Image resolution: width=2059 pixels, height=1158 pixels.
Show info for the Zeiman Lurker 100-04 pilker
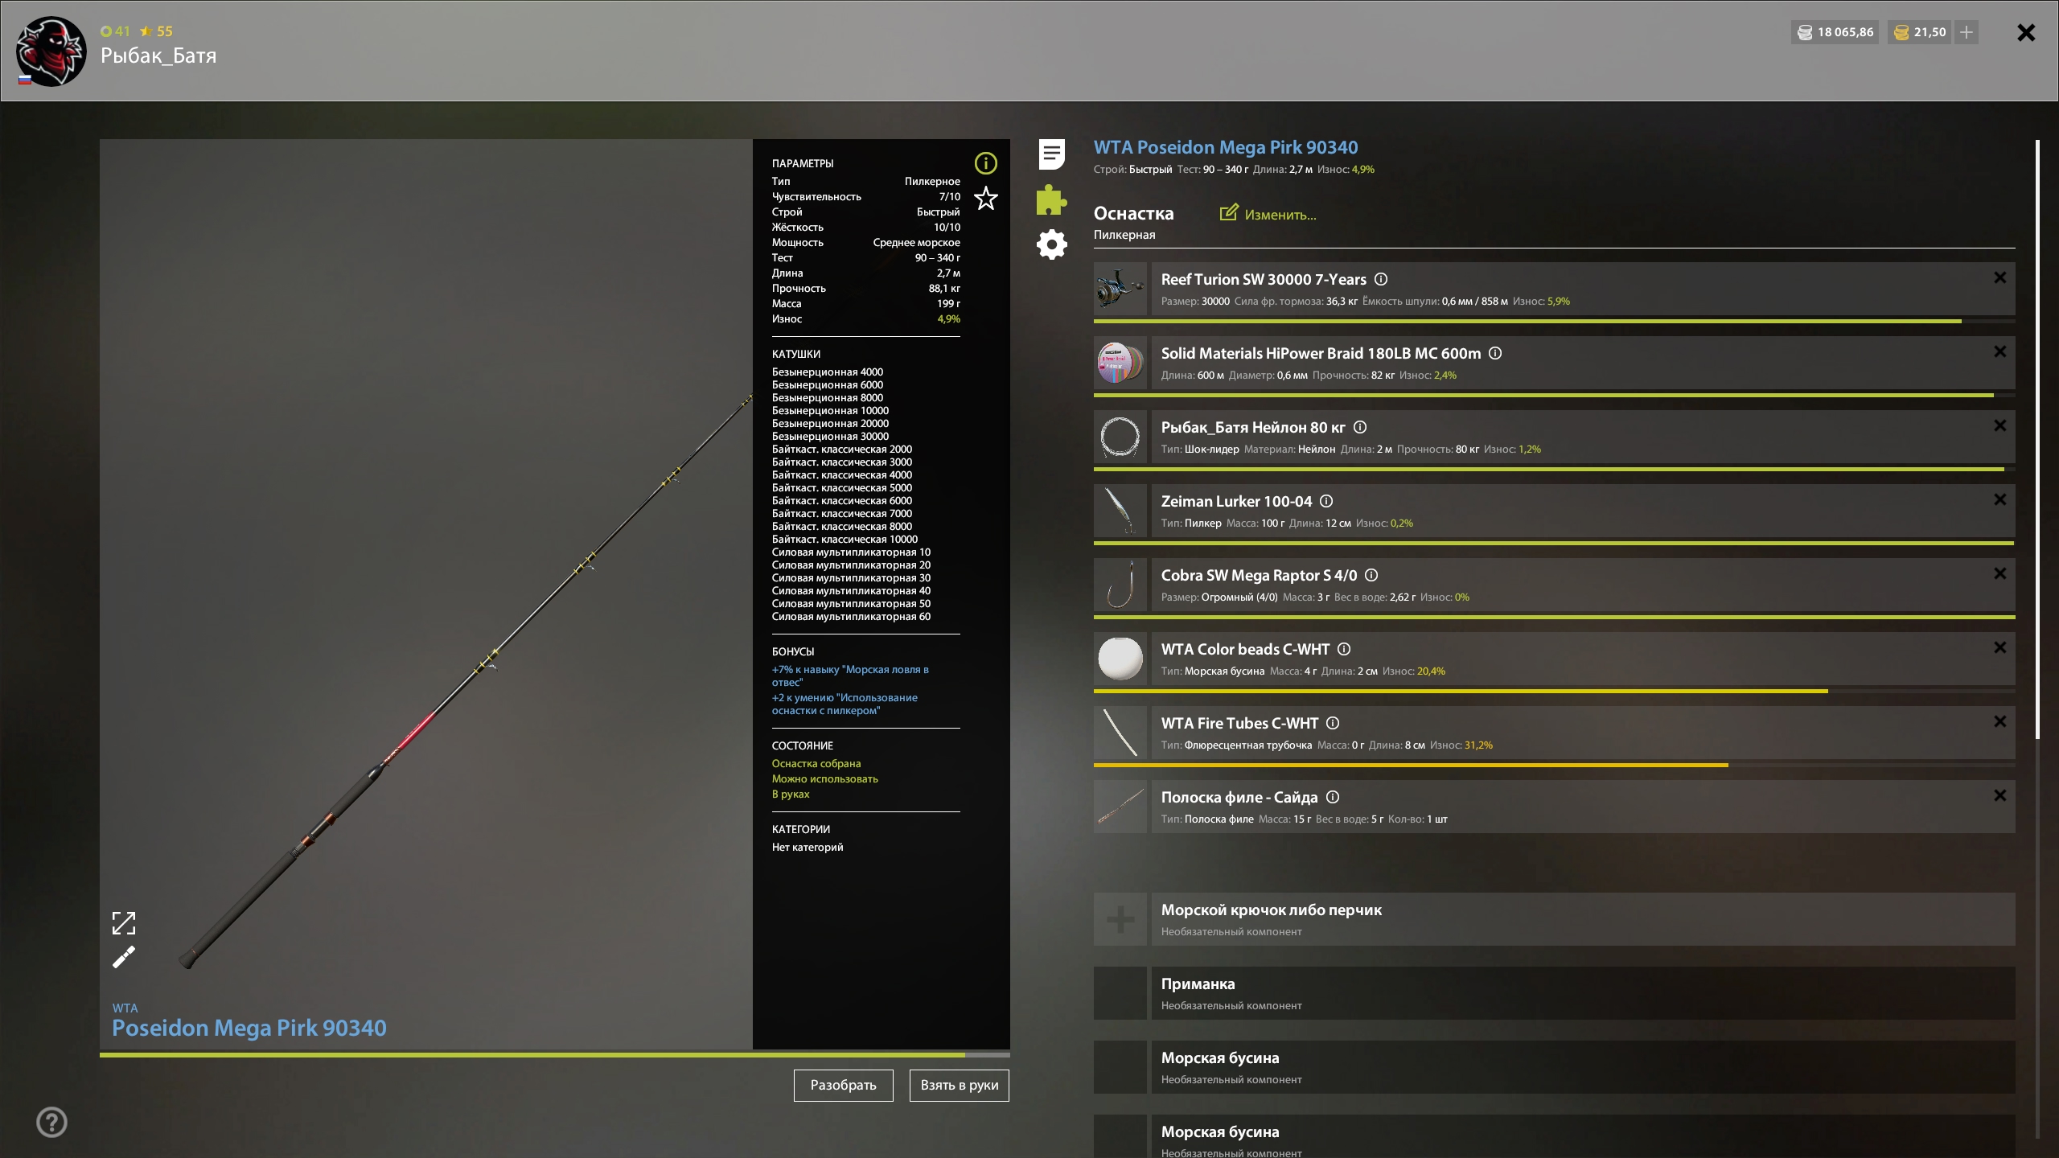coord(1326,501)
